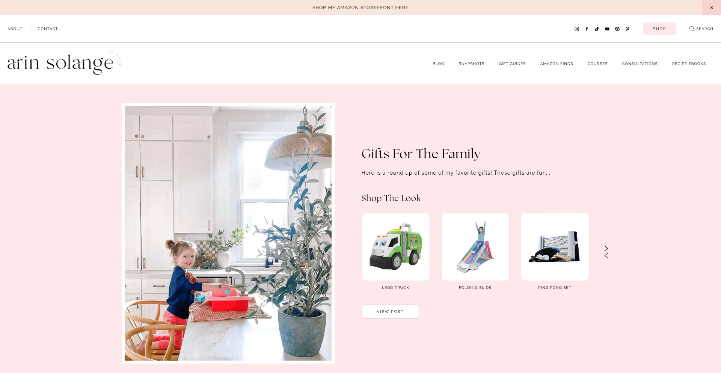Open the Recipe Ebooks menu item
This screenshot has width=721, height=373.
(x=689, y=64)
